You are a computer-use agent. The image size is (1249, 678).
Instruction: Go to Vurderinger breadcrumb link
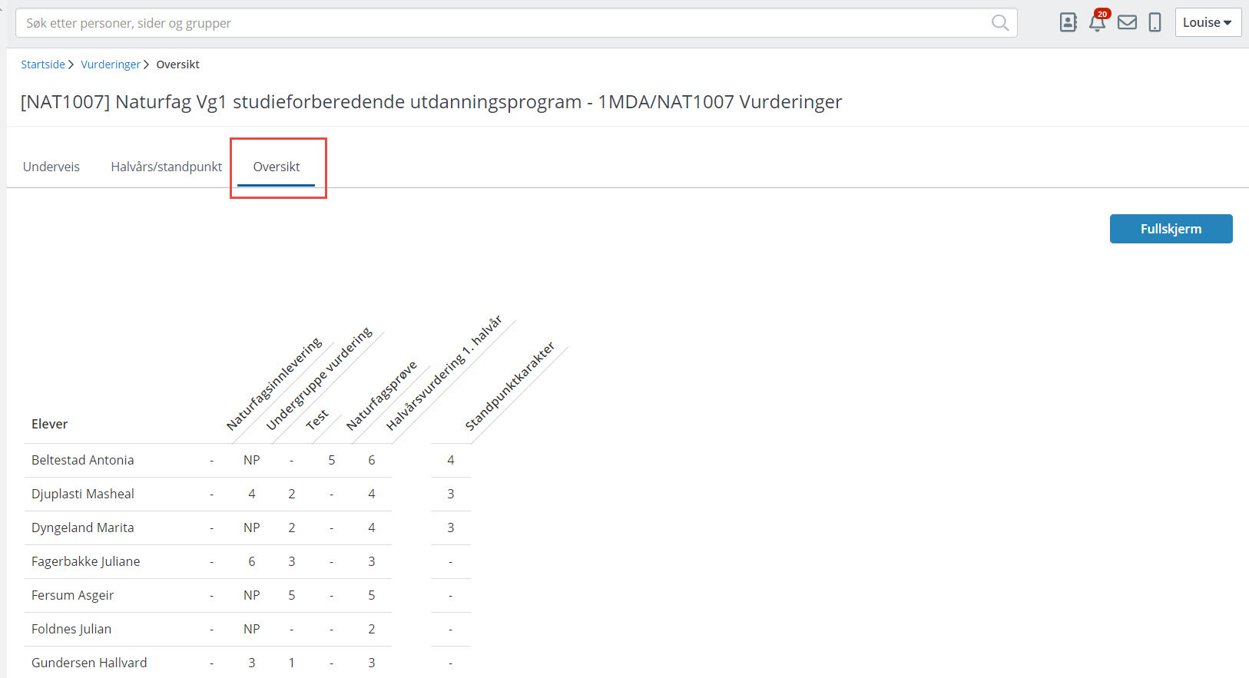coord(111,64)
